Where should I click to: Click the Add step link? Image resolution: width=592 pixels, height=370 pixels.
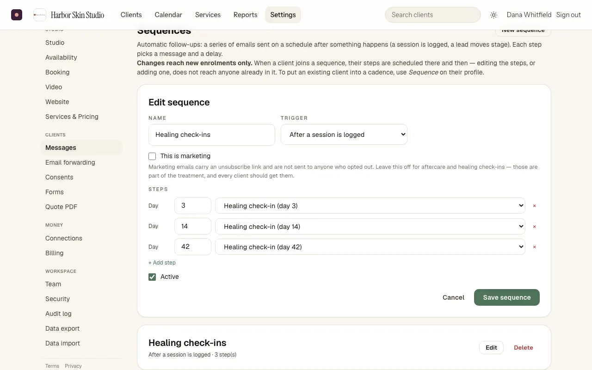tap(162, 263)
